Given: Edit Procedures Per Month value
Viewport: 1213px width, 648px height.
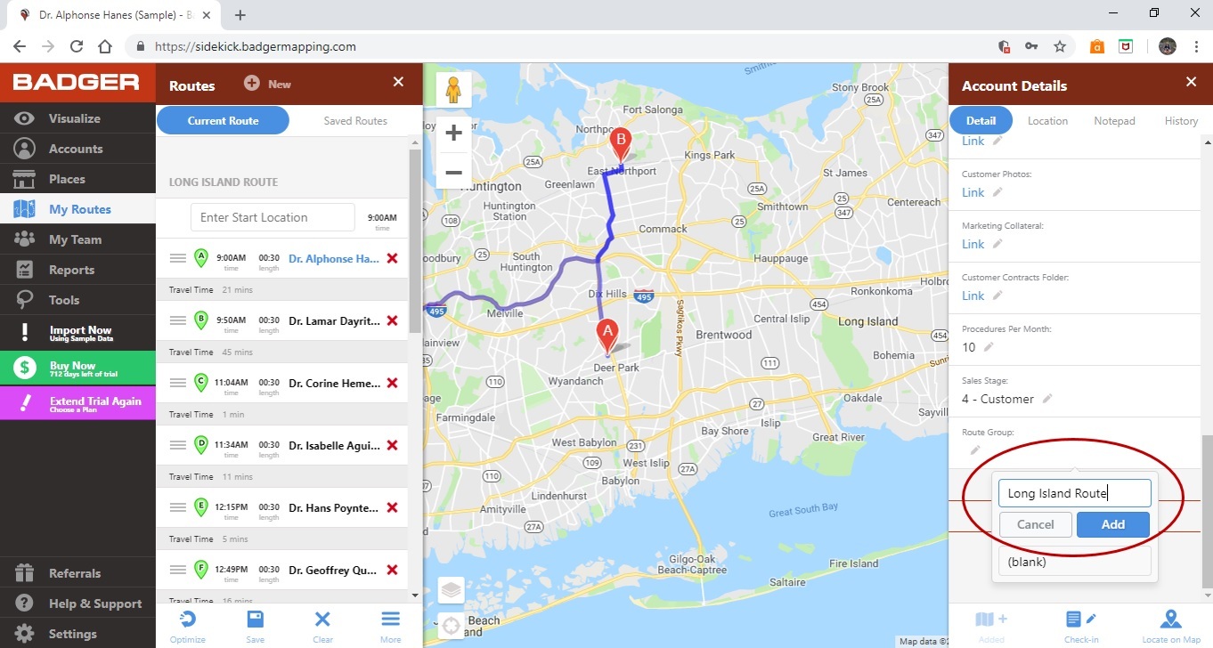Looking at the screenshot, I should tap(989, 347).
